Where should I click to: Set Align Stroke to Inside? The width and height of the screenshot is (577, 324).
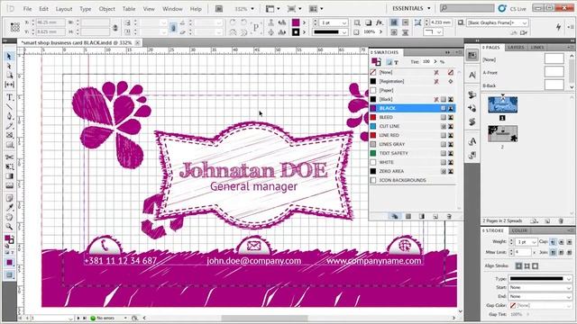coord(527,265)
